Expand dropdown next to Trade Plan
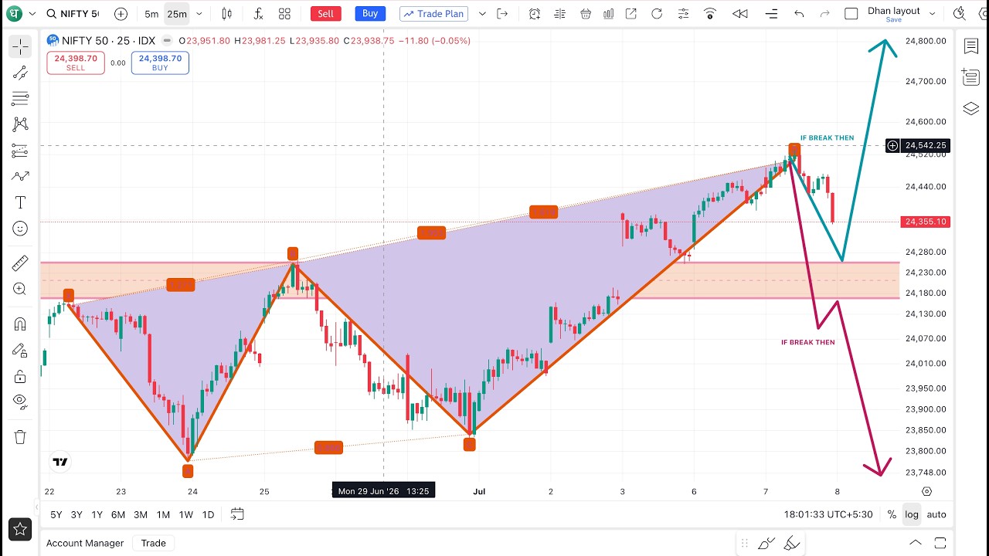This screenshot has height=556, width=989. [x=483, y=14]
